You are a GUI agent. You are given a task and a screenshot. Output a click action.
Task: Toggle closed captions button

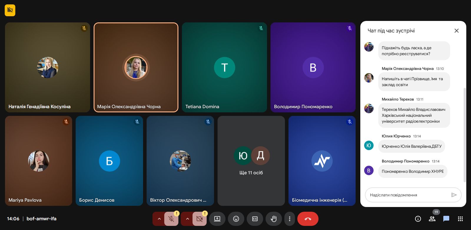[x=255, y=219]
